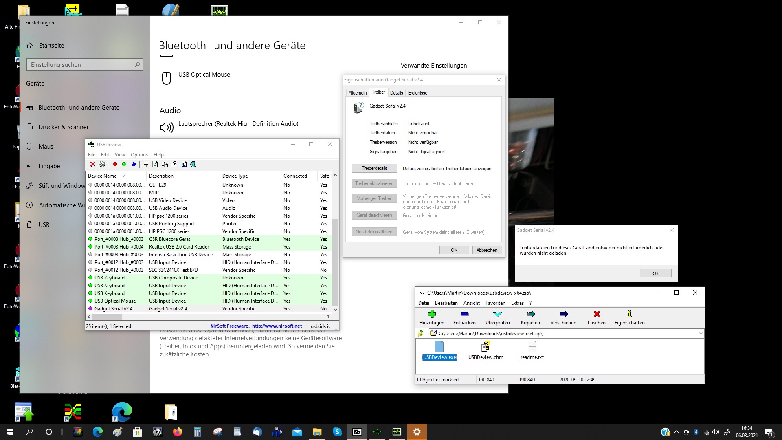The width and height of the screenshot is (782, 440).
Task: Click the up-folder icon in 7-Zip address bar
Action: pos(421,333)
